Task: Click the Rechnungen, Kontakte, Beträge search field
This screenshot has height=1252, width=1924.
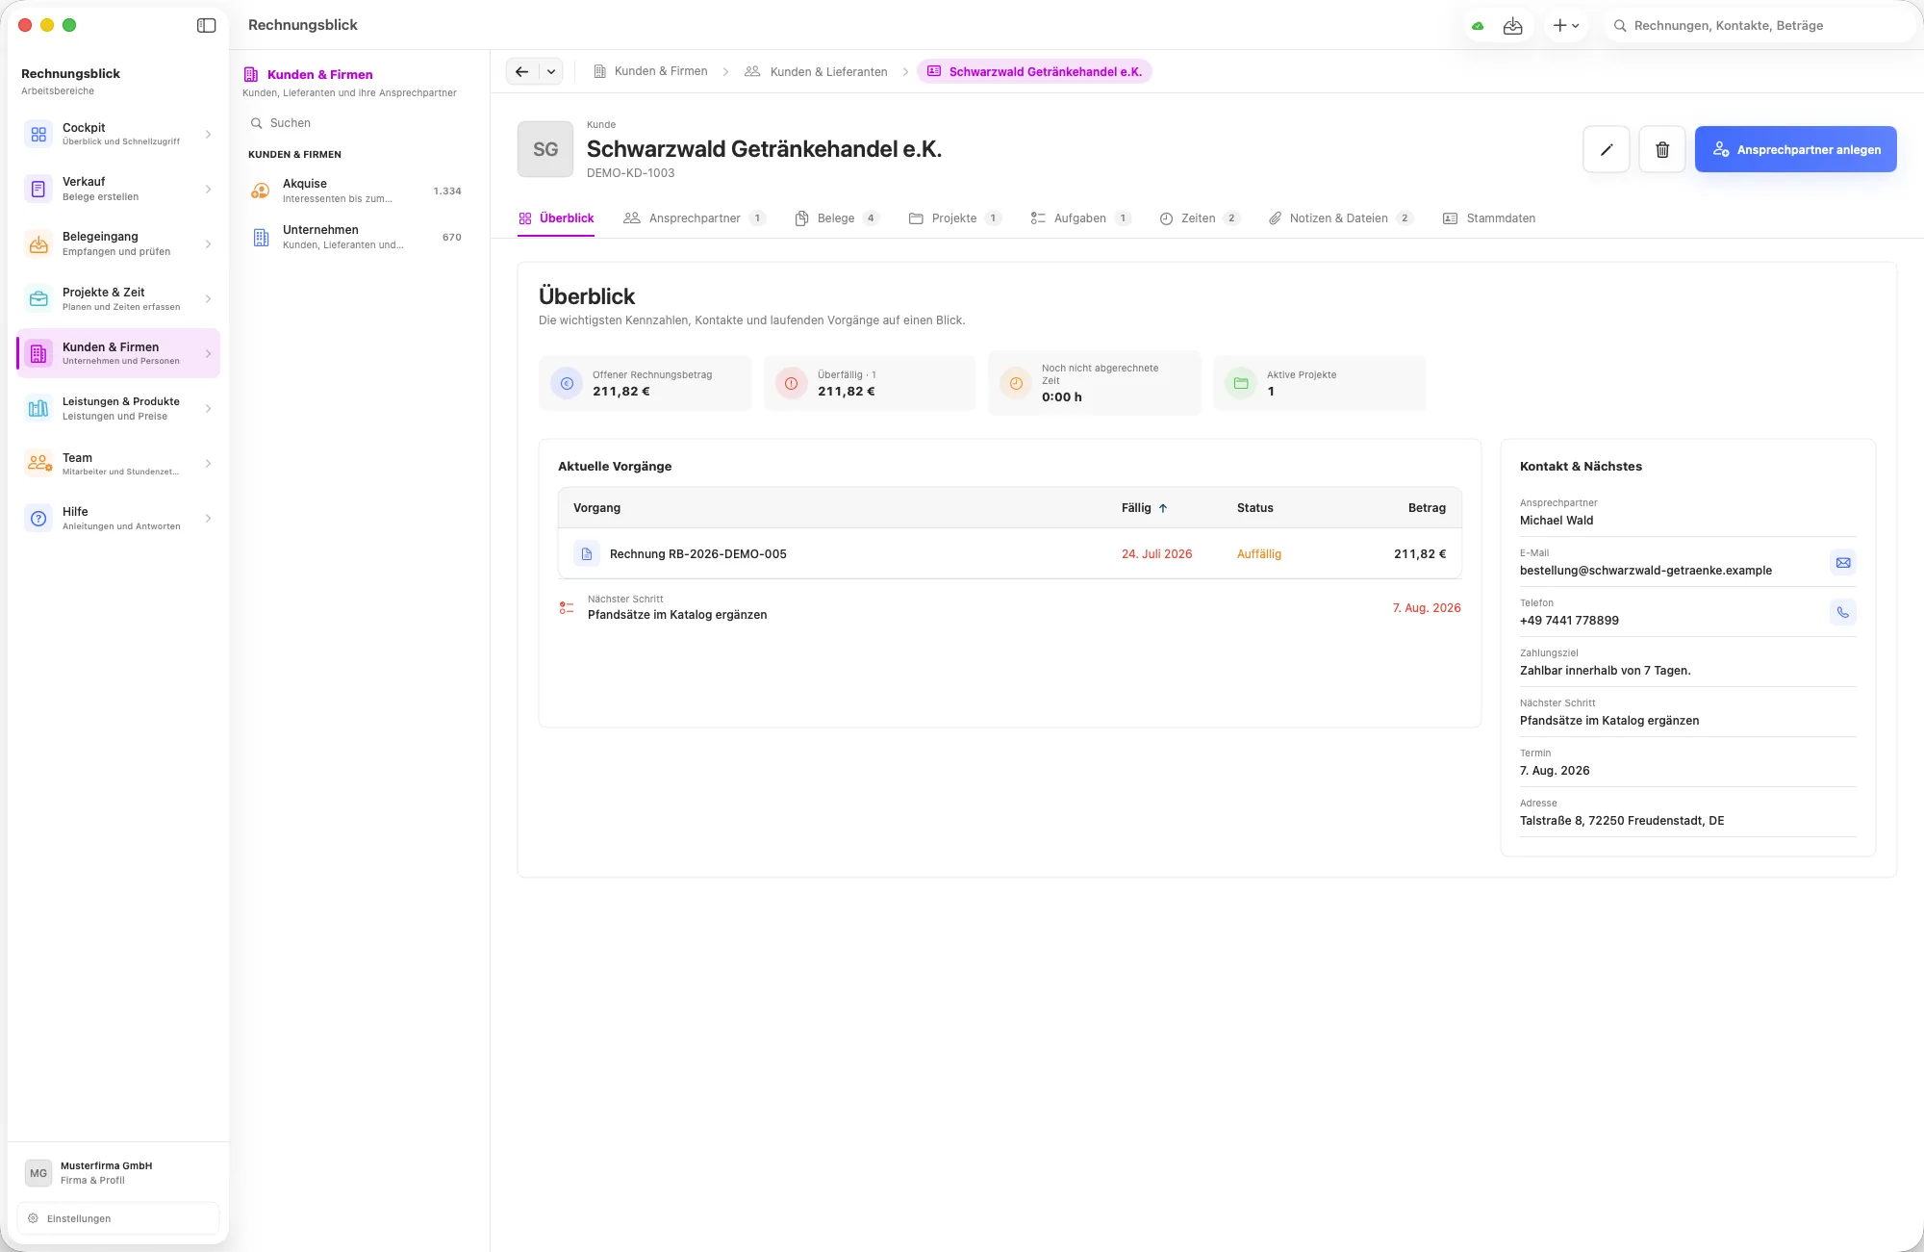Action: pyautogui.click(x=1759, y=26)
